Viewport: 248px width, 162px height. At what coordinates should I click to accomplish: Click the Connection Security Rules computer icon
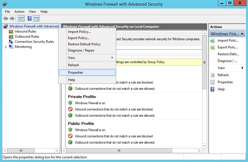click(x=11, y=42)
